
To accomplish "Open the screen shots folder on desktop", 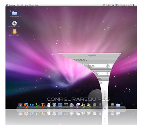I will point(14,13).
